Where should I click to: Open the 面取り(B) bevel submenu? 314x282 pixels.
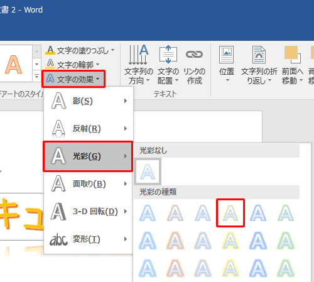coord(89,184)
